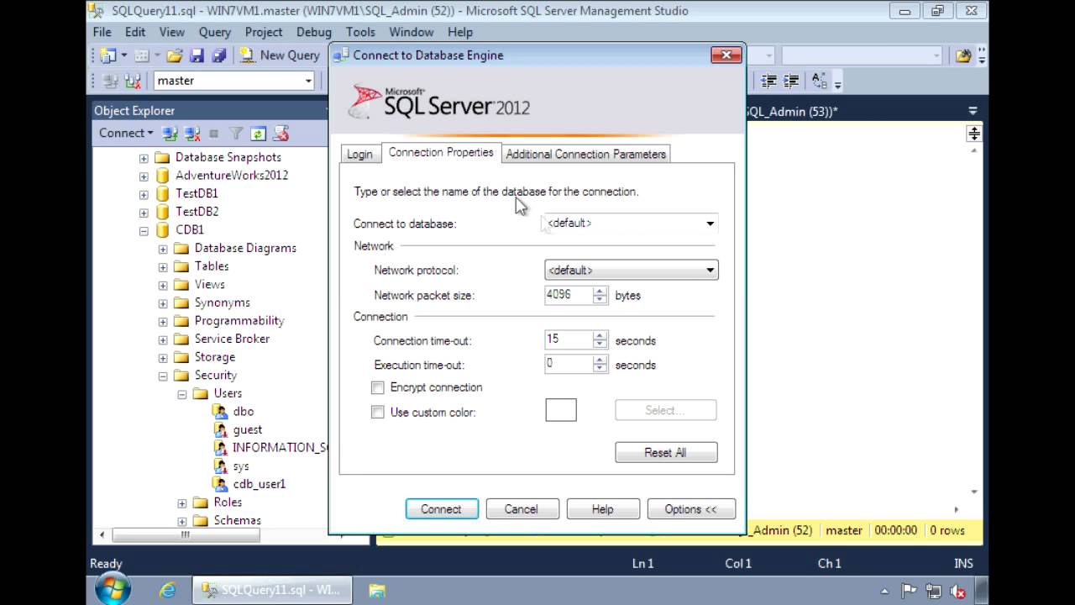Screen dimensions: 1075x605
Task: Expand the Tables folder node
Action: (163, 267)
